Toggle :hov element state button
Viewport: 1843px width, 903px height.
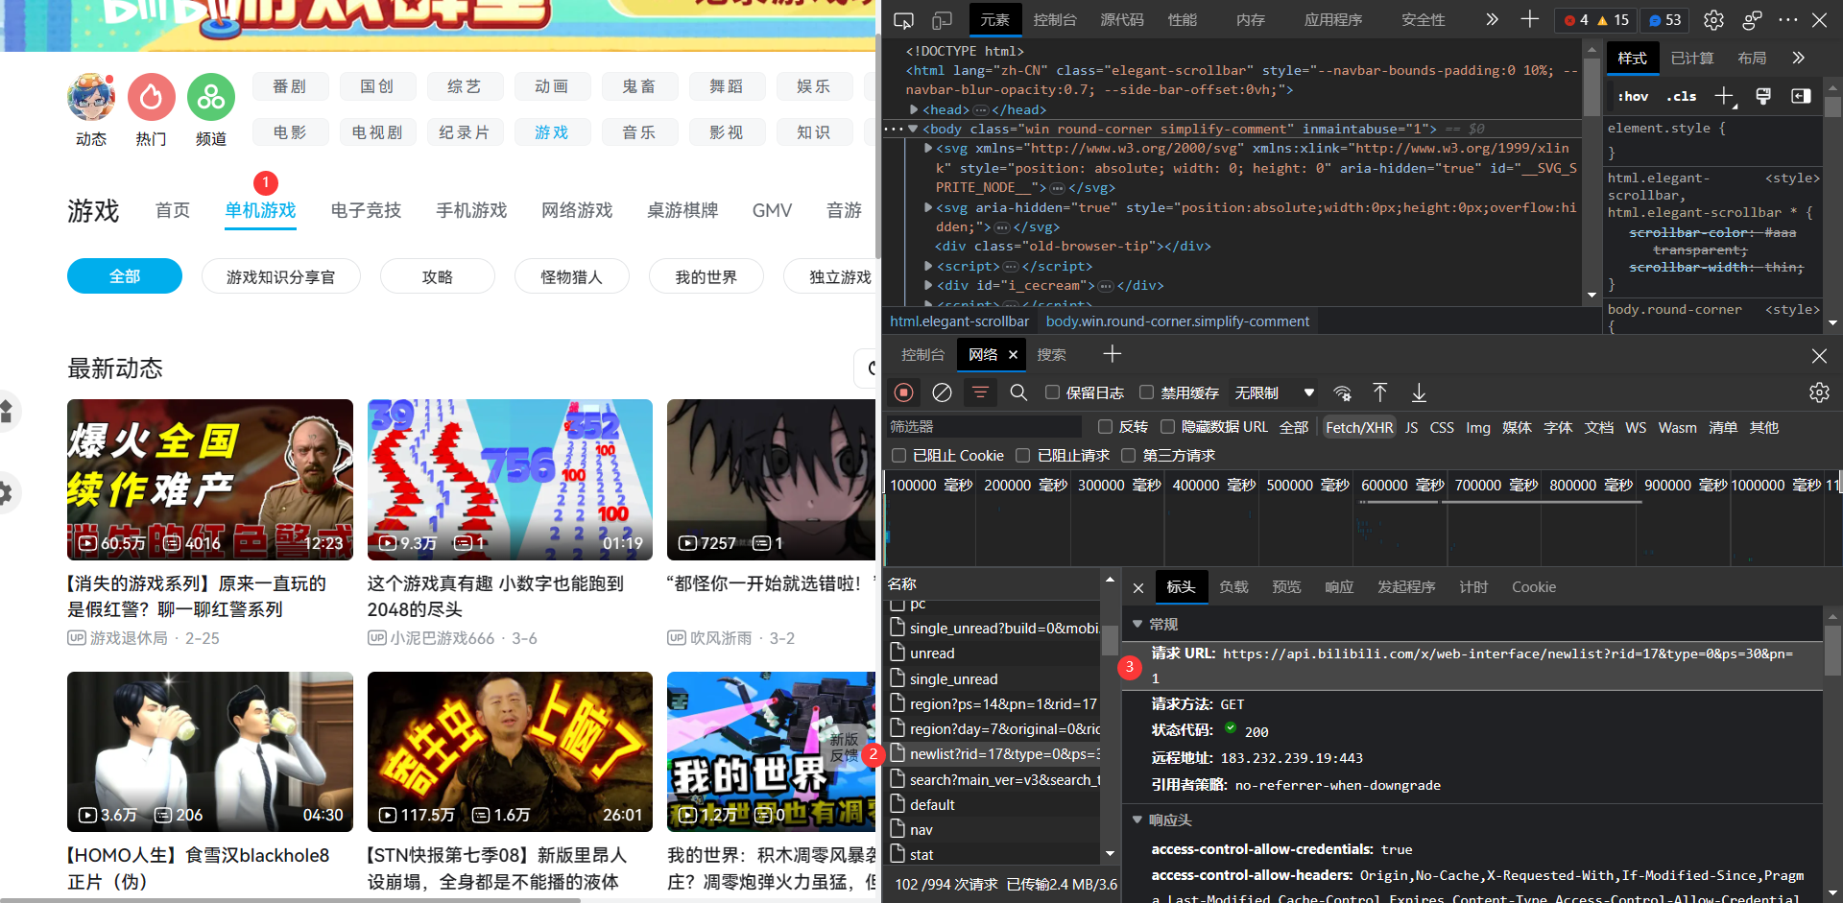[1633, 96]
